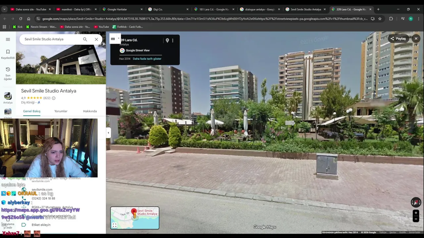Click the Paylaş share button
The width and height of the screenshot is (424, 238).
(x=398, y=39)
